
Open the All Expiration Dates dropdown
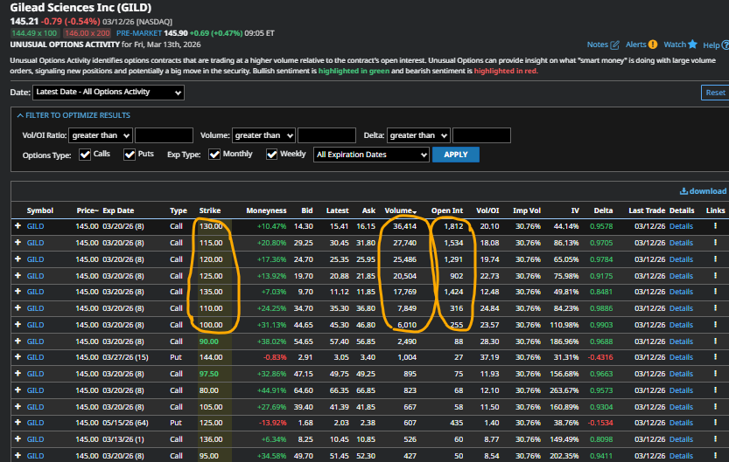point(372,155)
